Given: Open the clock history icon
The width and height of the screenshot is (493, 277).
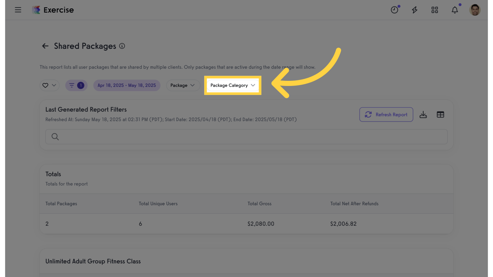Looking at the screenshot, I should (x=394, y=10).
